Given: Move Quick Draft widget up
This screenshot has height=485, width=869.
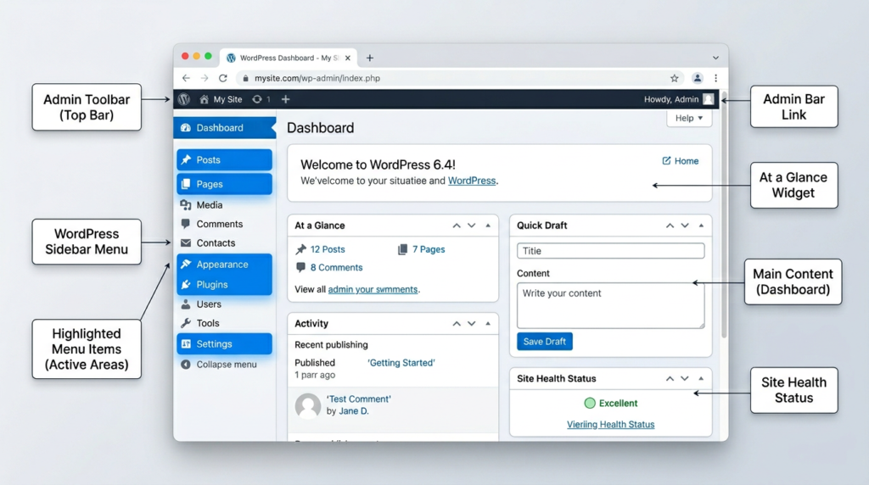Looking at the screenshot, I should (x=670, y=226).
